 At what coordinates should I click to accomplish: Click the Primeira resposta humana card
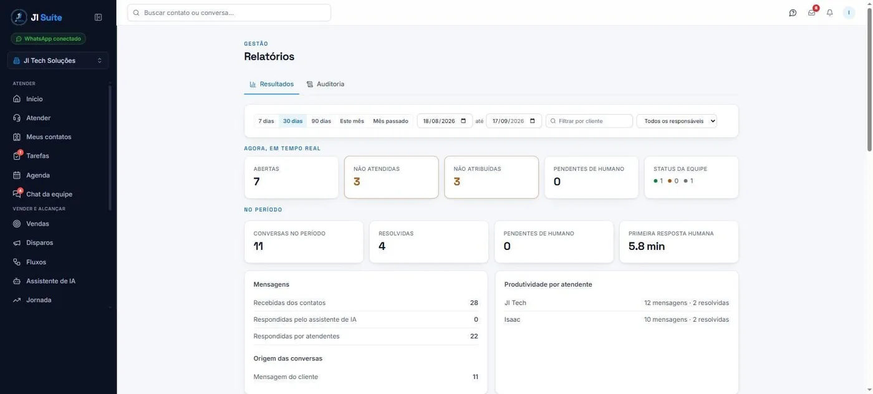679,242
